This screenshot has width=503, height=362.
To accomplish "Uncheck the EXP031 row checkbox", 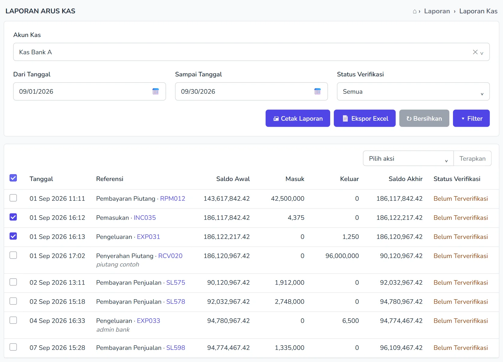I will coord(13,236).
